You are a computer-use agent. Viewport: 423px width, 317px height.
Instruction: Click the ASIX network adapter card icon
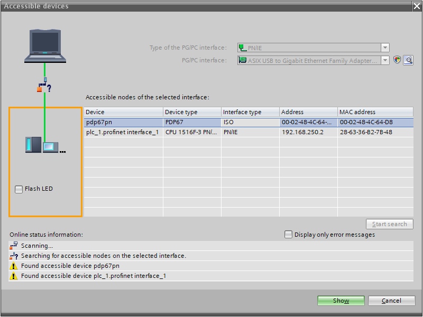[243, 60]
